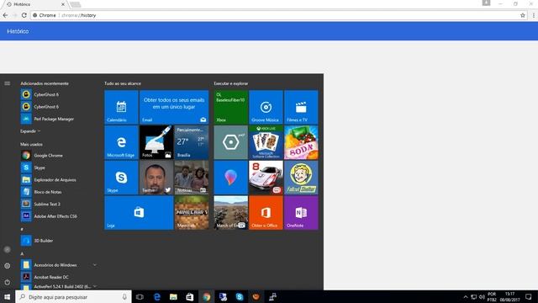The image size is (538, 303).
Task: Open Task View on the taskbar
Action: click(140, 297)
